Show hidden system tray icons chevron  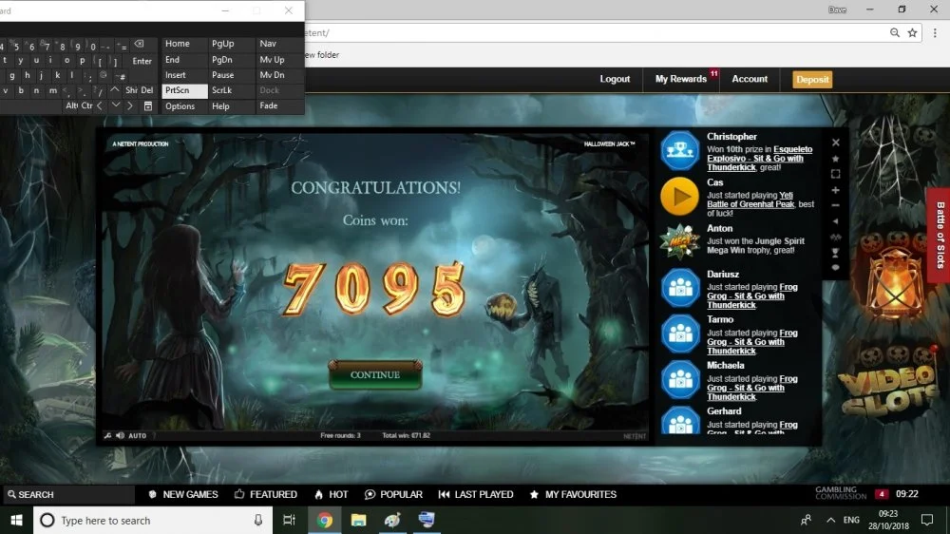pyautogui.click(x=830, y=520)
